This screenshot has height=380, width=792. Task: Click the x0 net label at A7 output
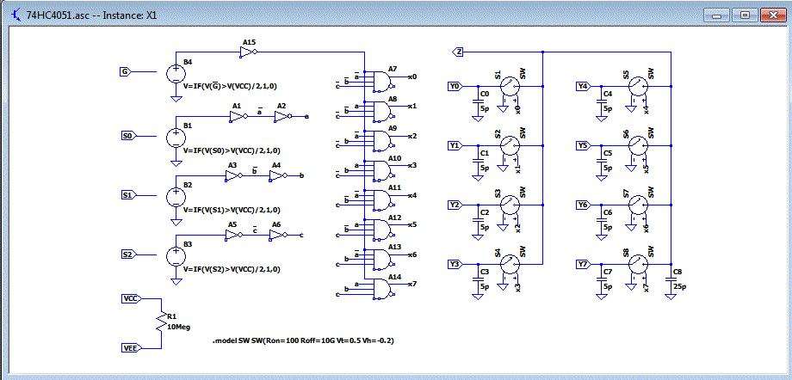412,77
